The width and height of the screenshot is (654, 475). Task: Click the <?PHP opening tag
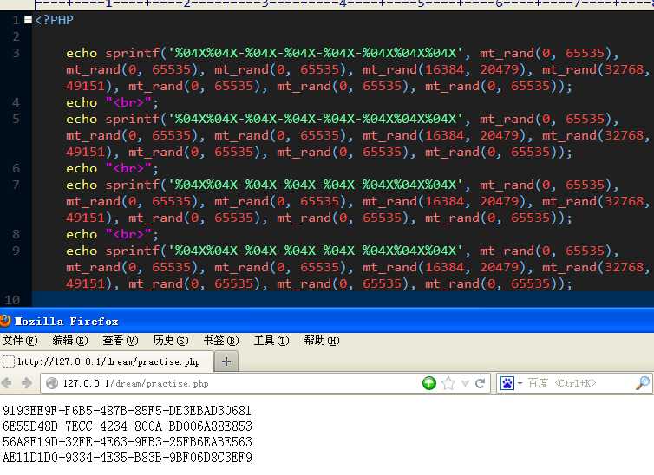click(x=55, y=20)
